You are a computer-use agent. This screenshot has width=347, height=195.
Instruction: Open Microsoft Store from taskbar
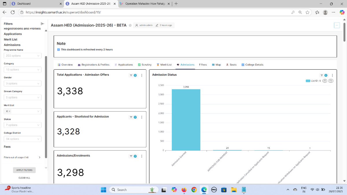224,190
